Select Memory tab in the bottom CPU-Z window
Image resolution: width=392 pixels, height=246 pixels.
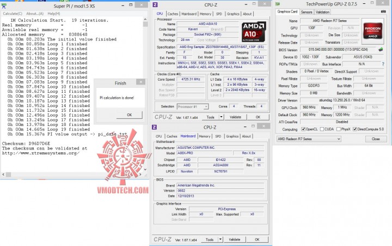pyautogui.click(x=205, y=136)
